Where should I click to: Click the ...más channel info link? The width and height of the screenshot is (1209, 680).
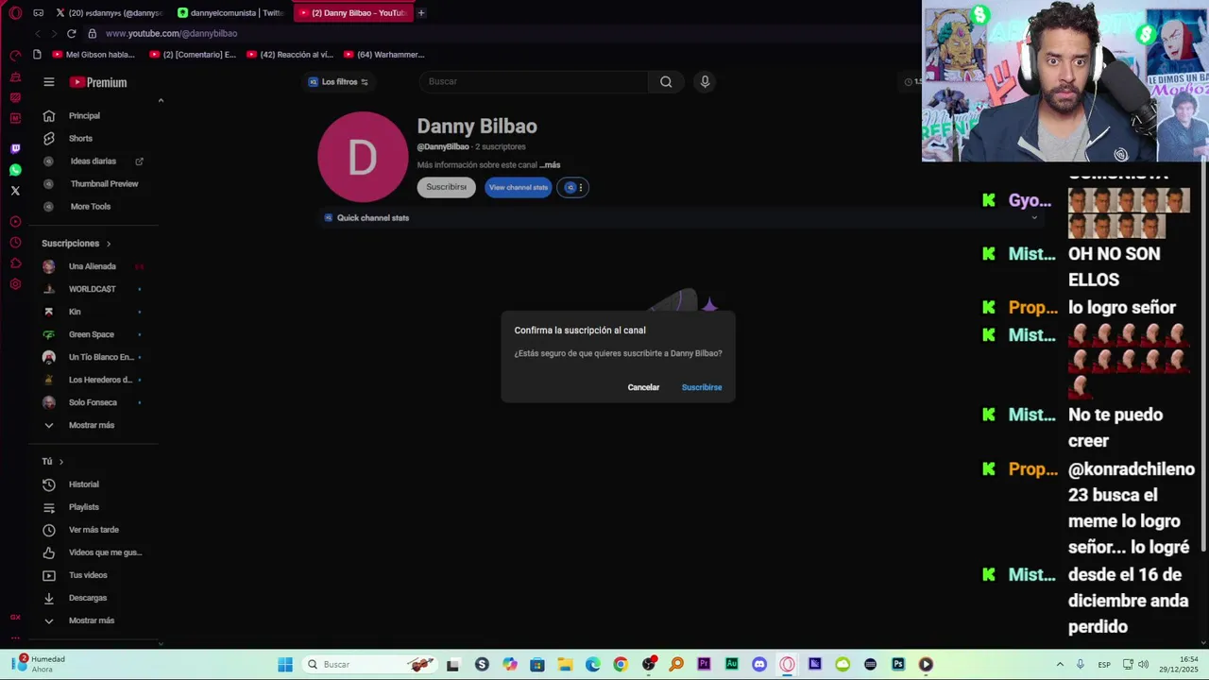click(x=550, y=165)
